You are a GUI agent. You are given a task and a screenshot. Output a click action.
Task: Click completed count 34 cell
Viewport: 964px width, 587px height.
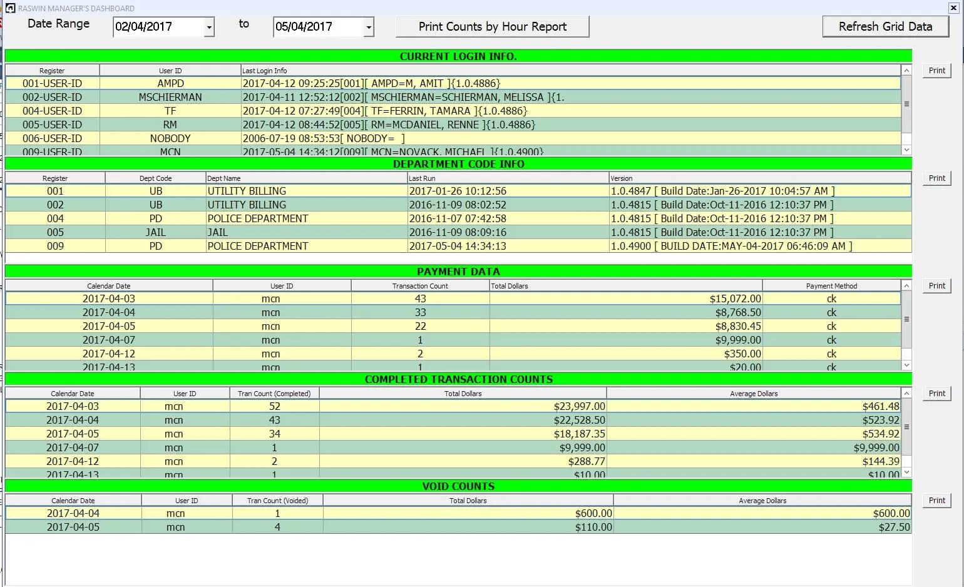pos(274,434)
